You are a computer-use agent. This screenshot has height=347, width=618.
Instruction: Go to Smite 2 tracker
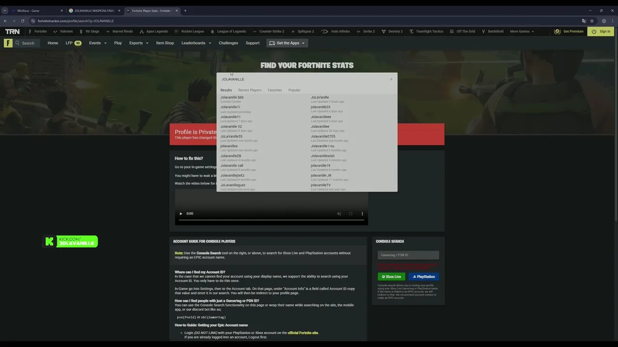[x=365, y=31]
